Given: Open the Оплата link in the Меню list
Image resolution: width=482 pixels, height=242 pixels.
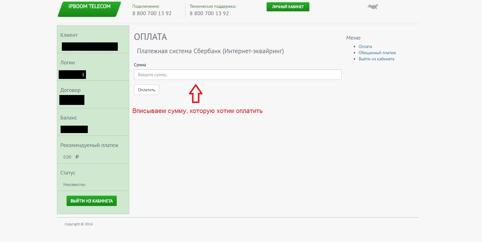Looking at the screenshot, I should [x=365, y=46].
